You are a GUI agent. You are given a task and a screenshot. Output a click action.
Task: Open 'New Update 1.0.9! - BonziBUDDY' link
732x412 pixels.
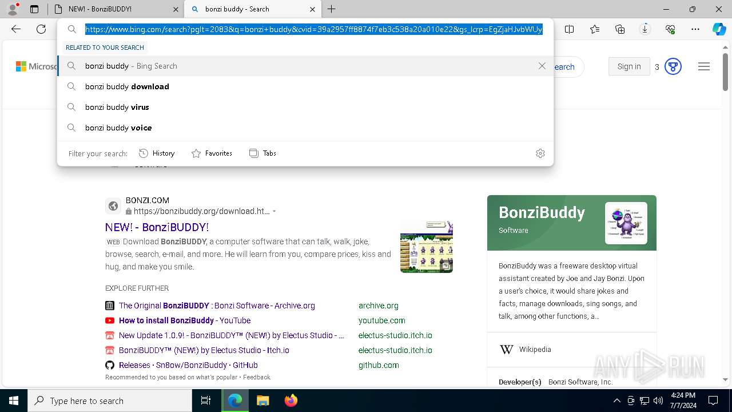pyautogui.click(x=232, y=335)
